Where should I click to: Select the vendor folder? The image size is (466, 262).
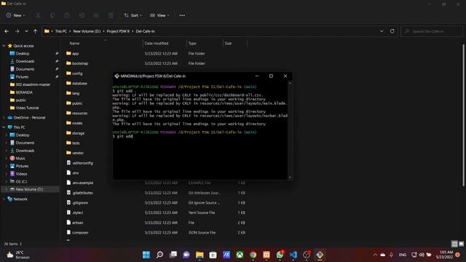[78, 153]
